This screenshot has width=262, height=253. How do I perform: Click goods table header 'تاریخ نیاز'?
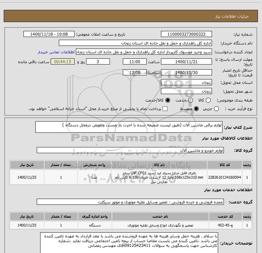pos(27,165)
